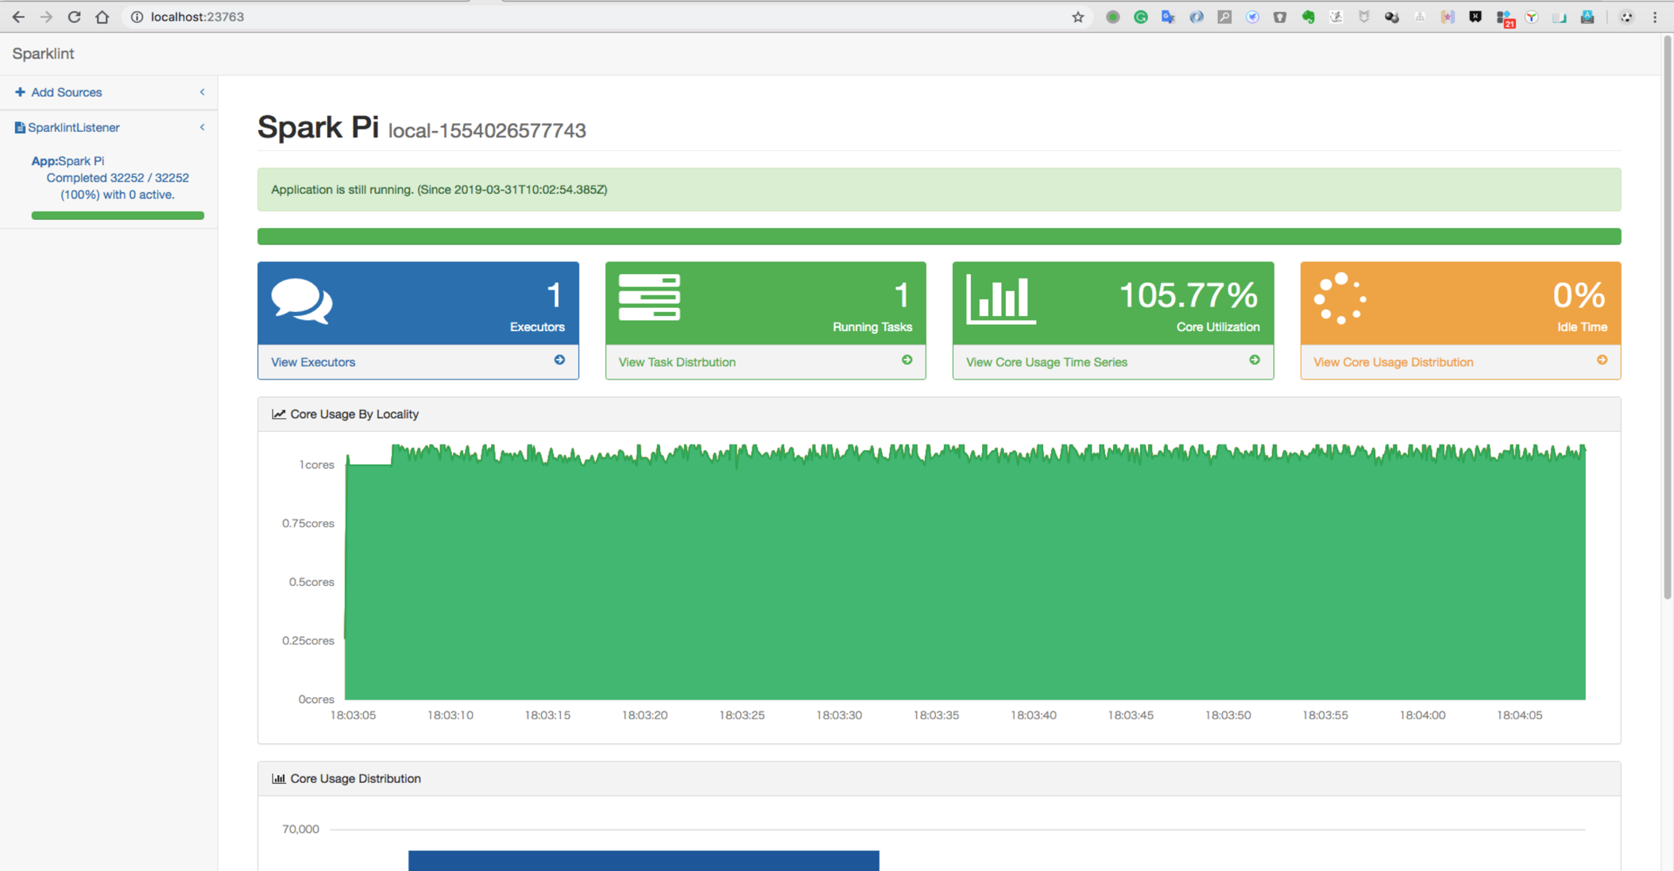Click the bar-chart icon beside Core Usage Distribution
The image size is (1674, 871).
(278, 779)
